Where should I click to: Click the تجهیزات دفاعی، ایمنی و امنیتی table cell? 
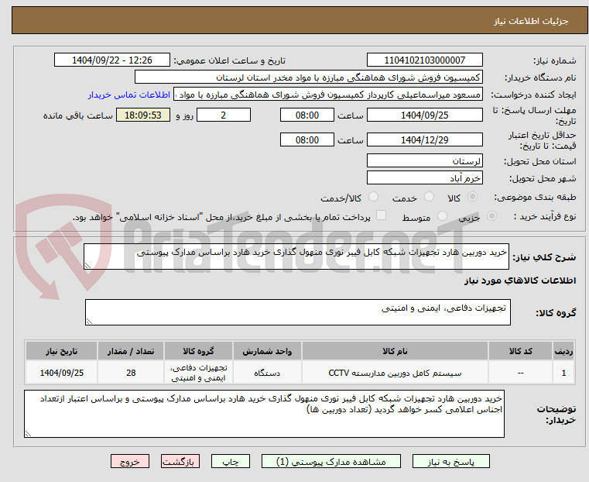pyautogui.click(x=198, y=373)
